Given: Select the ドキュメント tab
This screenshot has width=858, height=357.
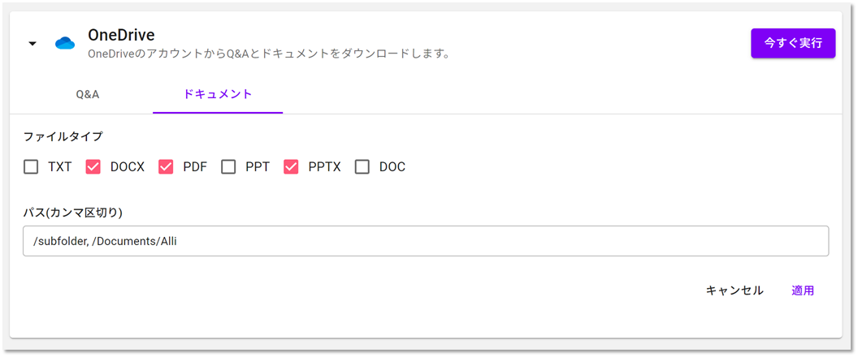Looking at the screenshot, I should pos(218,94).
